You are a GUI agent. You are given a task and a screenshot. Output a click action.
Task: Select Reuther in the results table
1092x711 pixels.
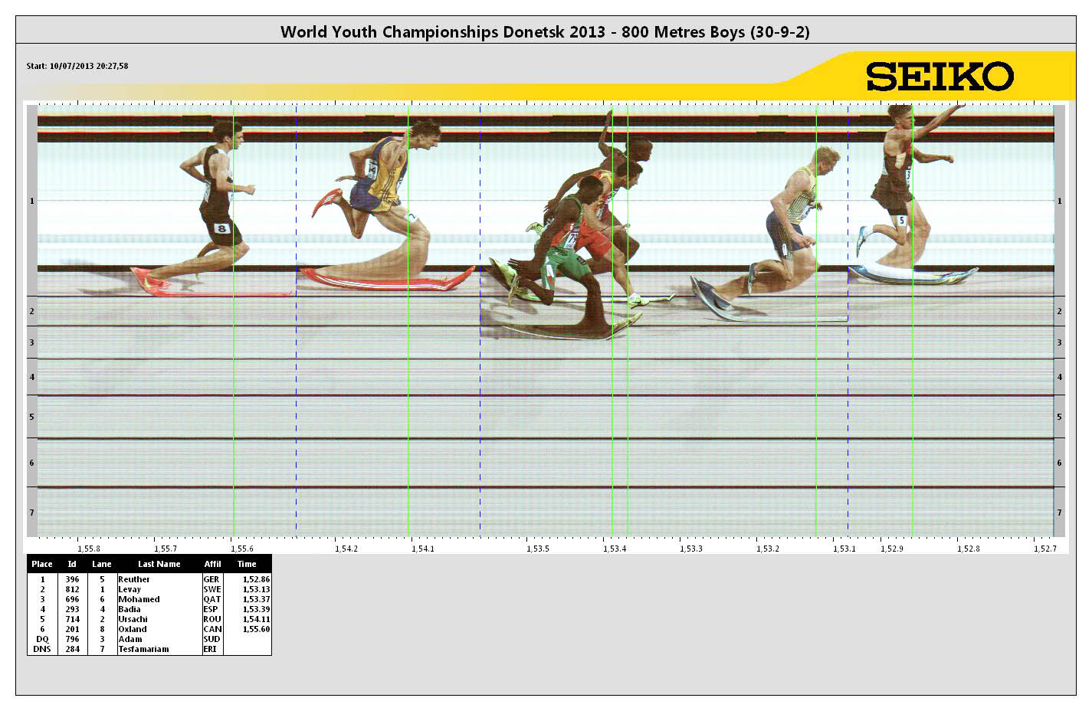(x=134, y=579)
